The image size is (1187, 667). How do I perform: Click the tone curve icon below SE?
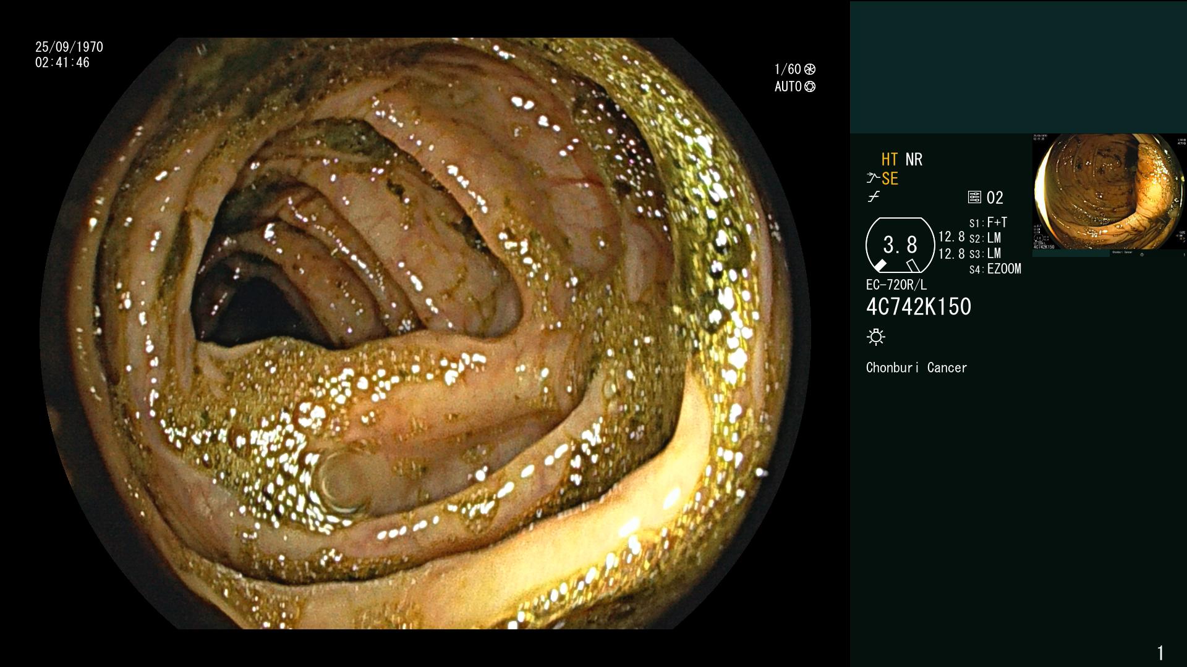point(874,198)
